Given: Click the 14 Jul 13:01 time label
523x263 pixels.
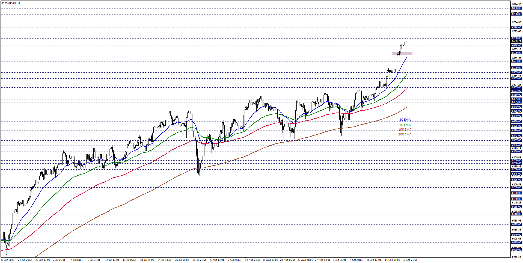Looking at the screenshot, I should (112, 260).
